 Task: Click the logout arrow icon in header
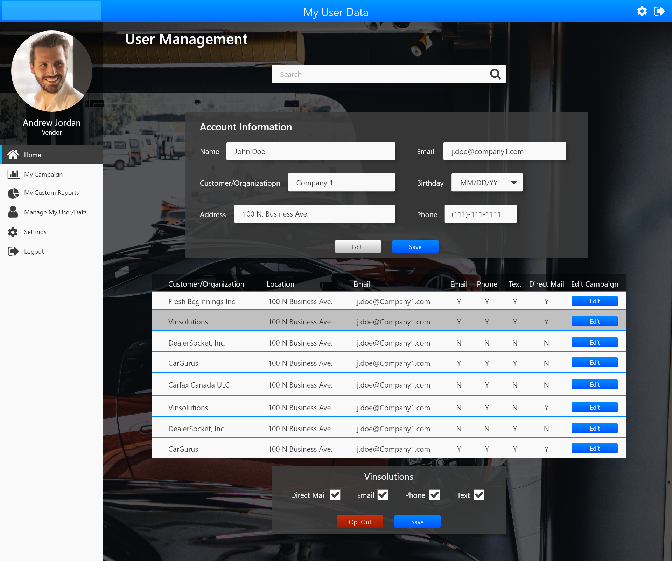659,12
